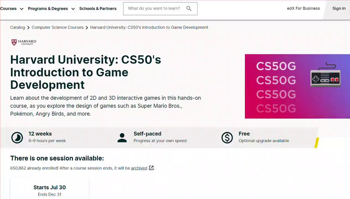
Task: Click the clock icon beside 12 weeks
Action: 17,137
